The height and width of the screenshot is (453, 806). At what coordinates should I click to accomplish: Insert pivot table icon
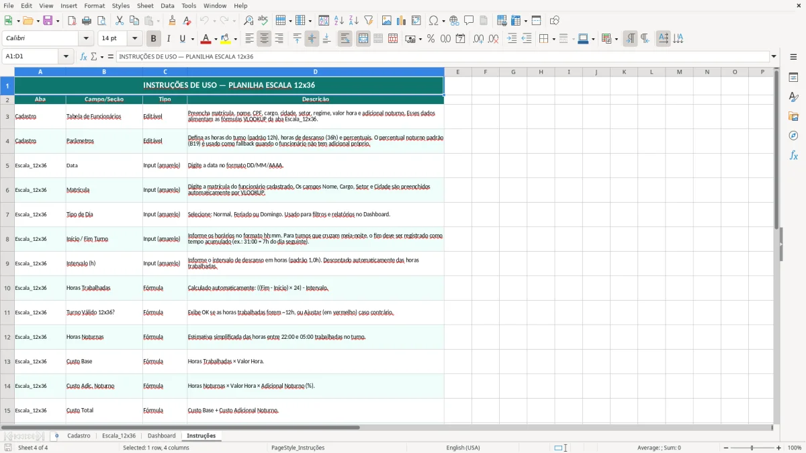tap(416, 21)
